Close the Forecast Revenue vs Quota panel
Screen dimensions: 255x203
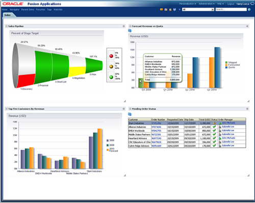click(247, 26)
